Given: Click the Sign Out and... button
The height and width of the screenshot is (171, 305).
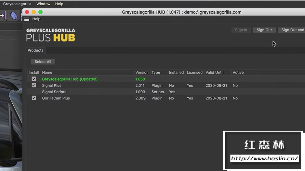Looking at the screenshot, I should [291, 30].
